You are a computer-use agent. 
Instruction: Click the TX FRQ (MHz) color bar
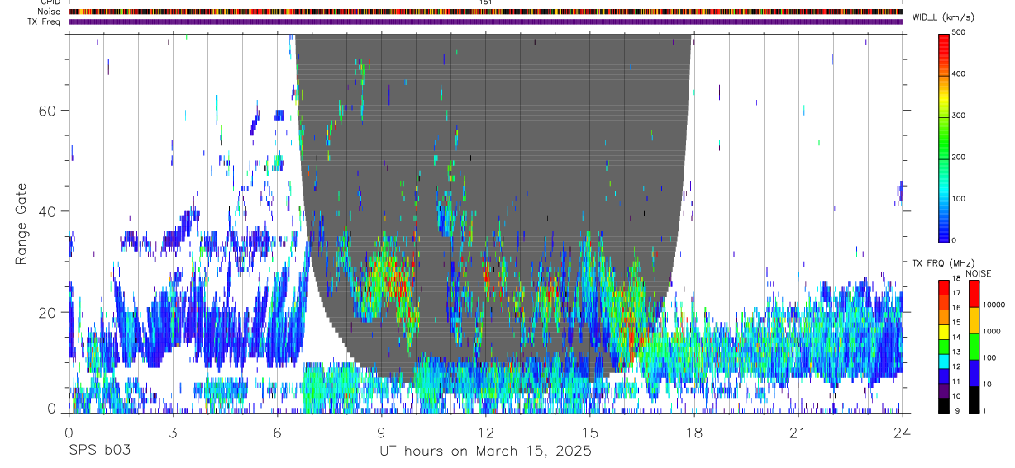coord(945,346)
